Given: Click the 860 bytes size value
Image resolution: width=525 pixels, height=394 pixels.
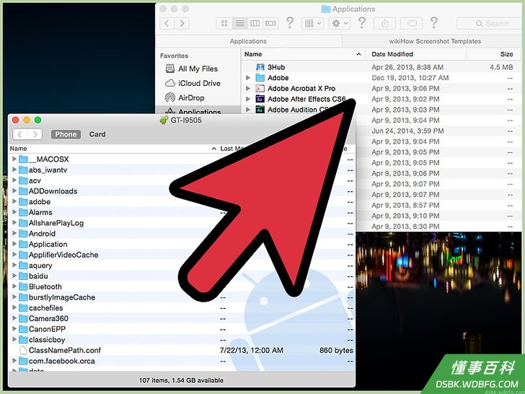Looking at the screenshot, I should pyautogui.click(x=336, y=351).
